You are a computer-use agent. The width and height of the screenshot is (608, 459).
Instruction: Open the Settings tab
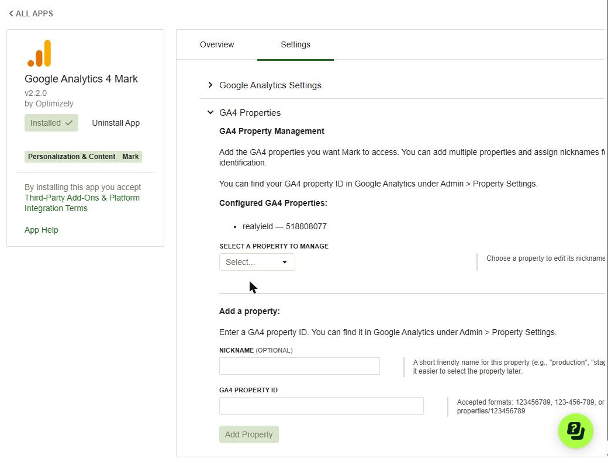pyautogui.click(x=295, y=44)
